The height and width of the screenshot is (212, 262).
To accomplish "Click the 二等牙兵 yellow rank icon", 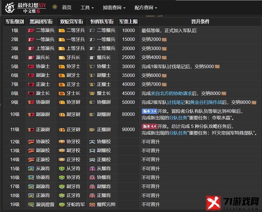I will click(62, 31).
